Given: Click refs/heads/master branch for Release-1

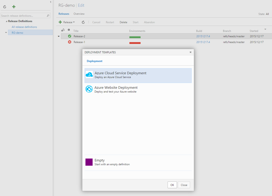Looking at the screenshot, I should click(x=234, y=42).
